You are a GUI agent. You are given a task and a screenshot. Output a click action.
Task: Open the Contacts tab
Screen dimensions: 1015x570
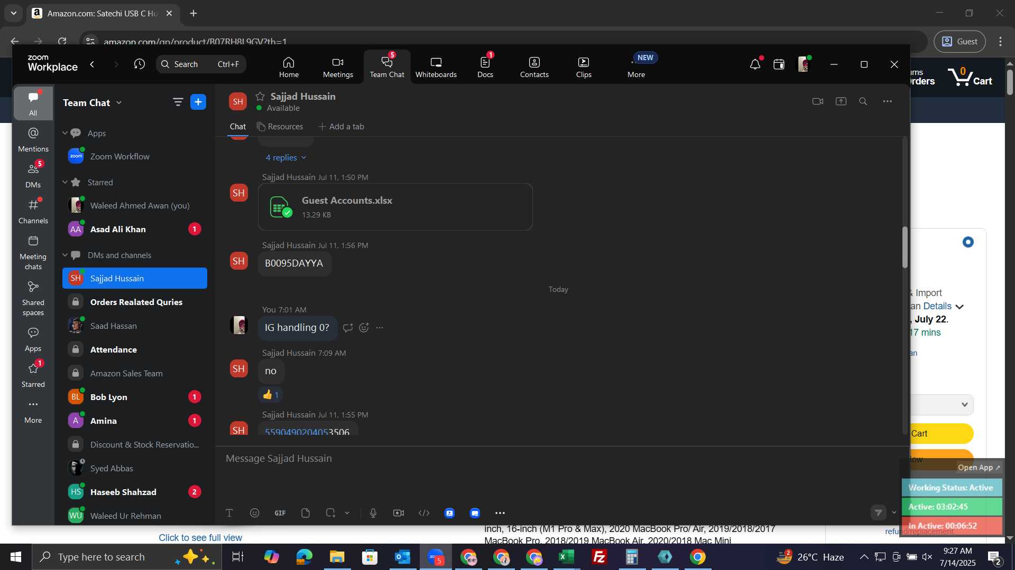click(534, 67)
